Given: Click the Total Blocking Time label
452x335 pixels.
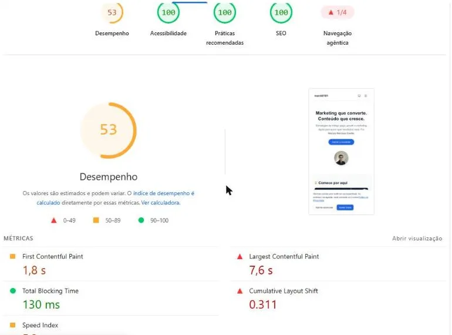Looking at the screenshot, I should point(50,291).
